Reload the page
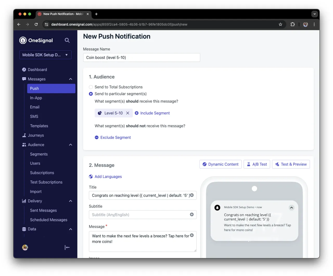Image resolution: width=333 pixels, height=276 pixels. [36, 24]
